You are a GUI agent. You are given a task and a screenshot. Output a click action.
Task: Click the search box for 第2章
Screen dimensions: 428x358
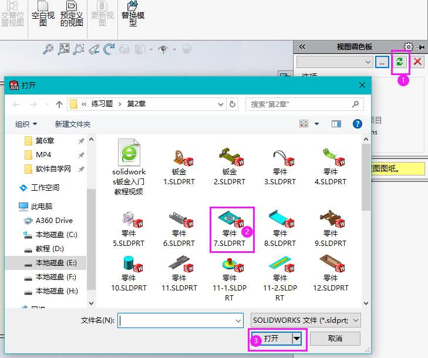304,104
